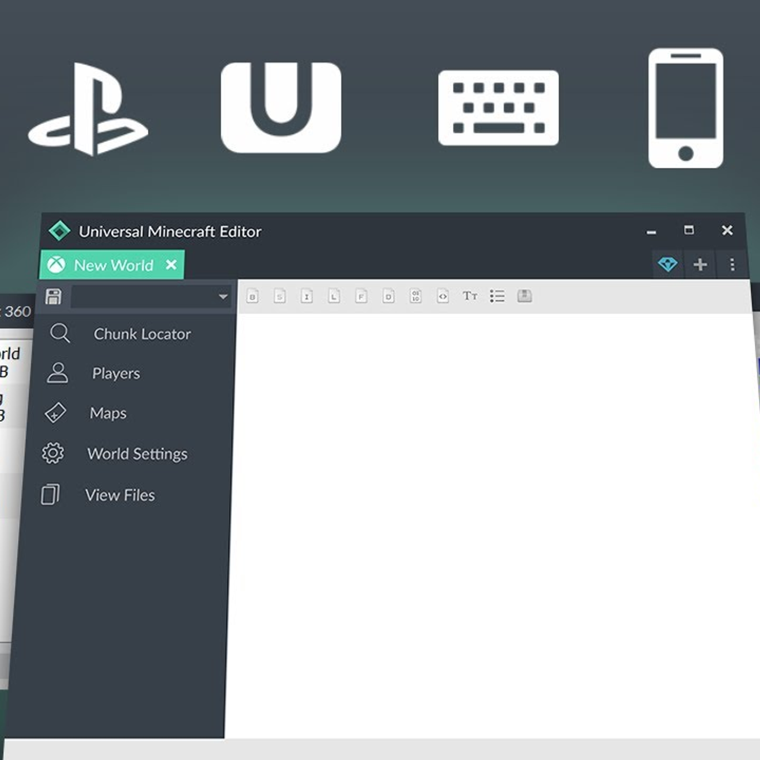
Task: Click the Short tag toolbar icon
Action: point(280,297)
